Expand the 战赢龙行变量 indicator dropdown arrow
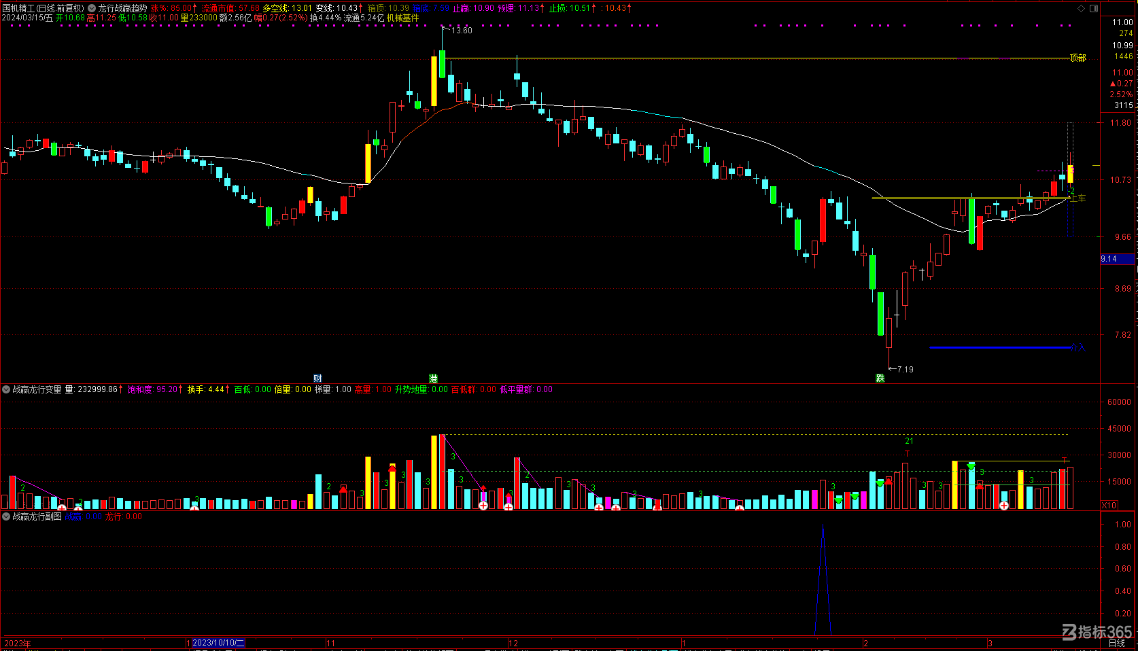Viewport: 1138px width, 651px height. pos(6,389)
